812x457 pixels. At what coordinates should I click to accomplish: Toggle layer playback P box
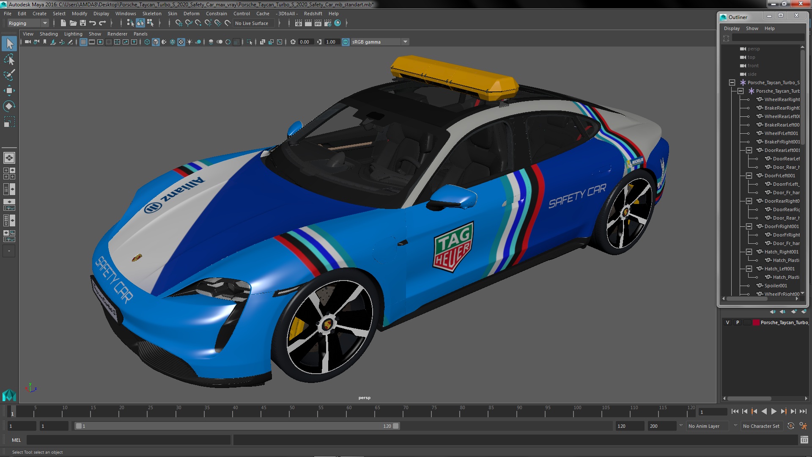coord(738,322)
